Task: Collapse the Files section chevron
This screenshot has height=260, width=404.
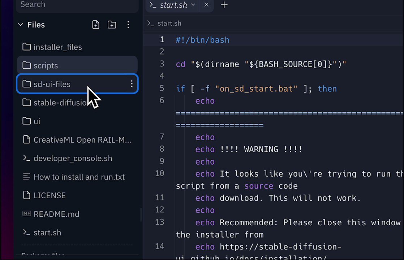Action: (20, 25)
